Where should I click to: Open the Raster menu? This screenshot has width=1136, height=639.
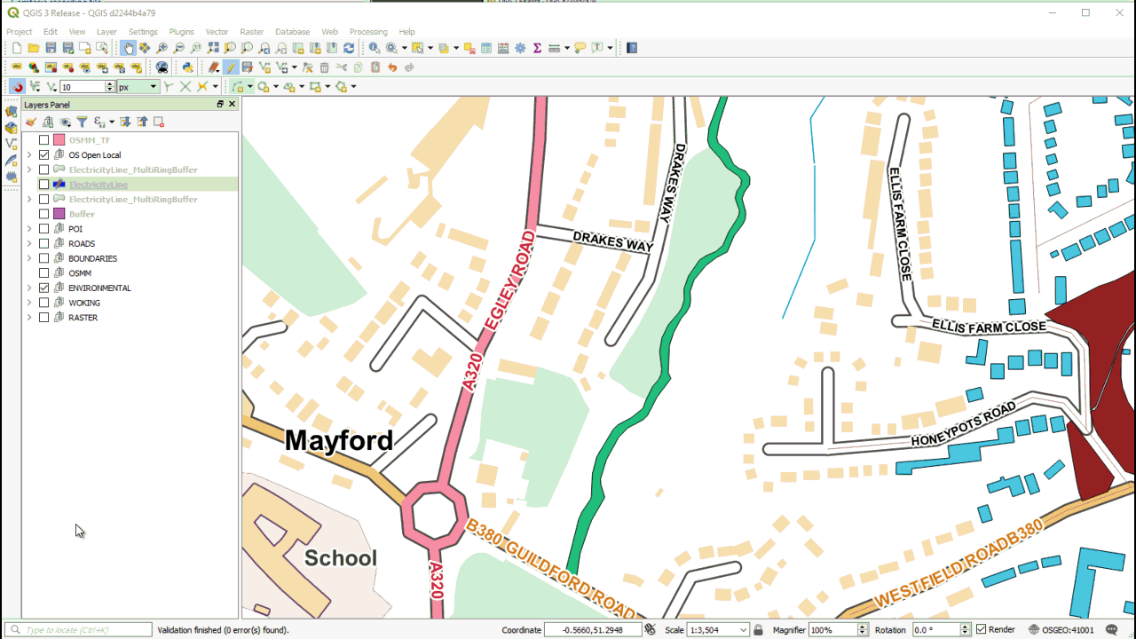coord(252,32)
